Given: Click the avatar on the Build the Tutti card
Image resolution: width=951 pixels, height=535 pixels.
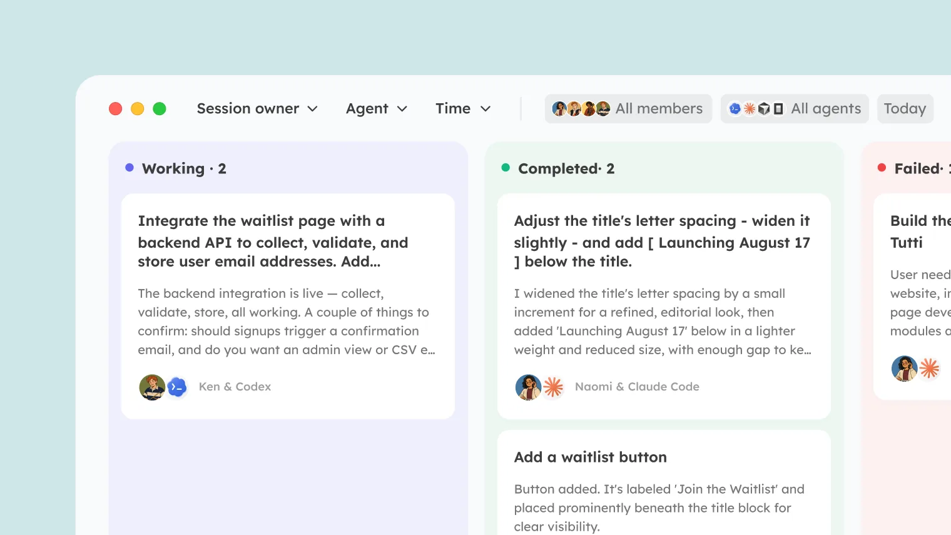Looking at the screenshot, I should (904, 369).
